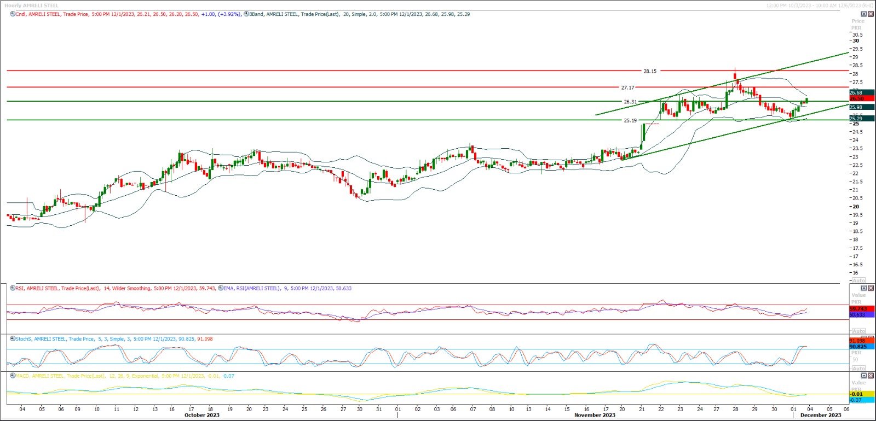Click the clock icon beside the MACD legend
The height and width of the screenshot is (421, 876).
click(x=13, y=376)
